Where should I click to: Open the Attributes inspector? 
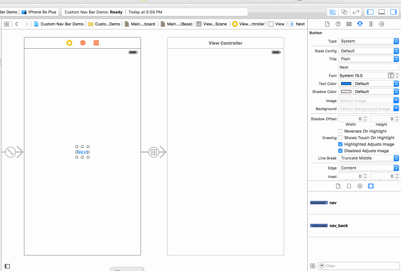pyautogui.click(x=360, y=24)
